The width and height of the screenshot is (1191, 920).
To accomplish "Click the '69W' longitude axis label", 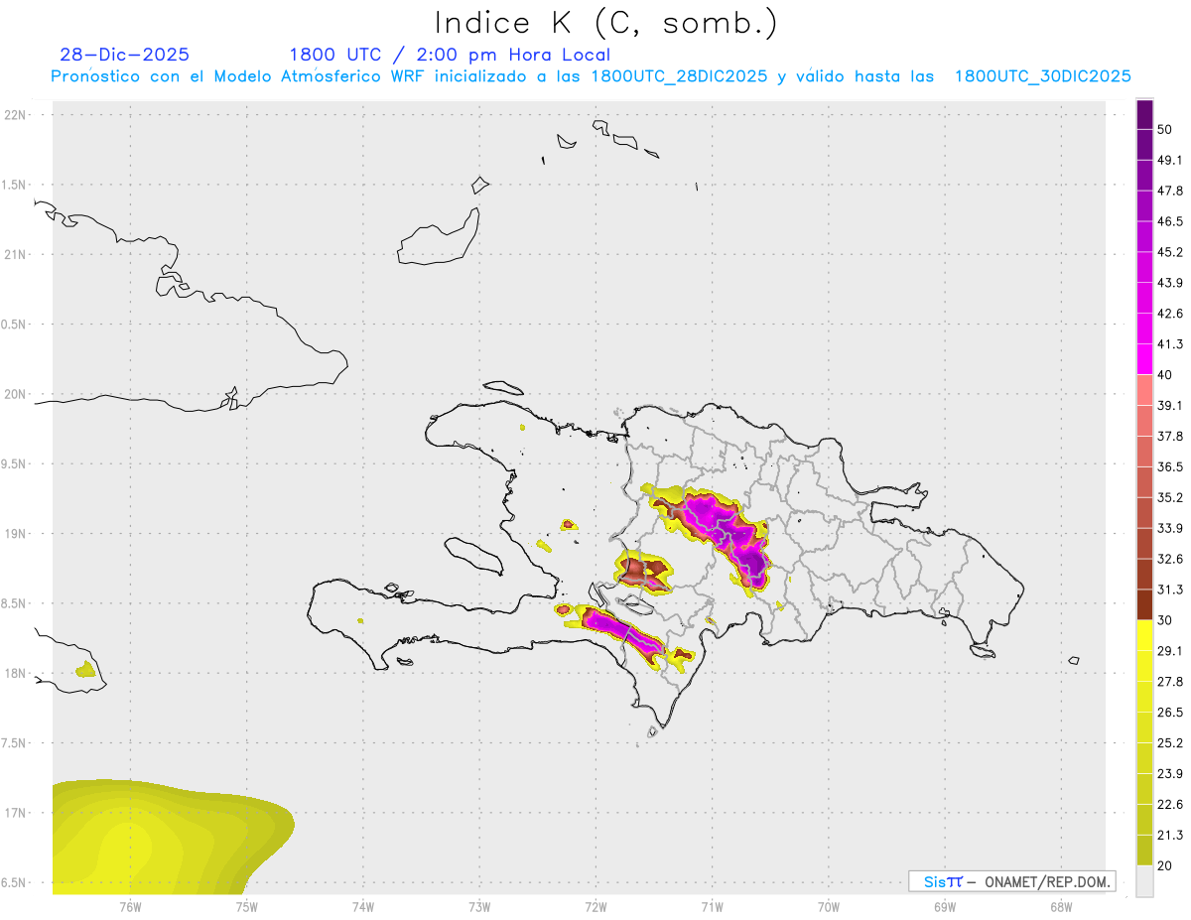I will (x=945, y=906).
